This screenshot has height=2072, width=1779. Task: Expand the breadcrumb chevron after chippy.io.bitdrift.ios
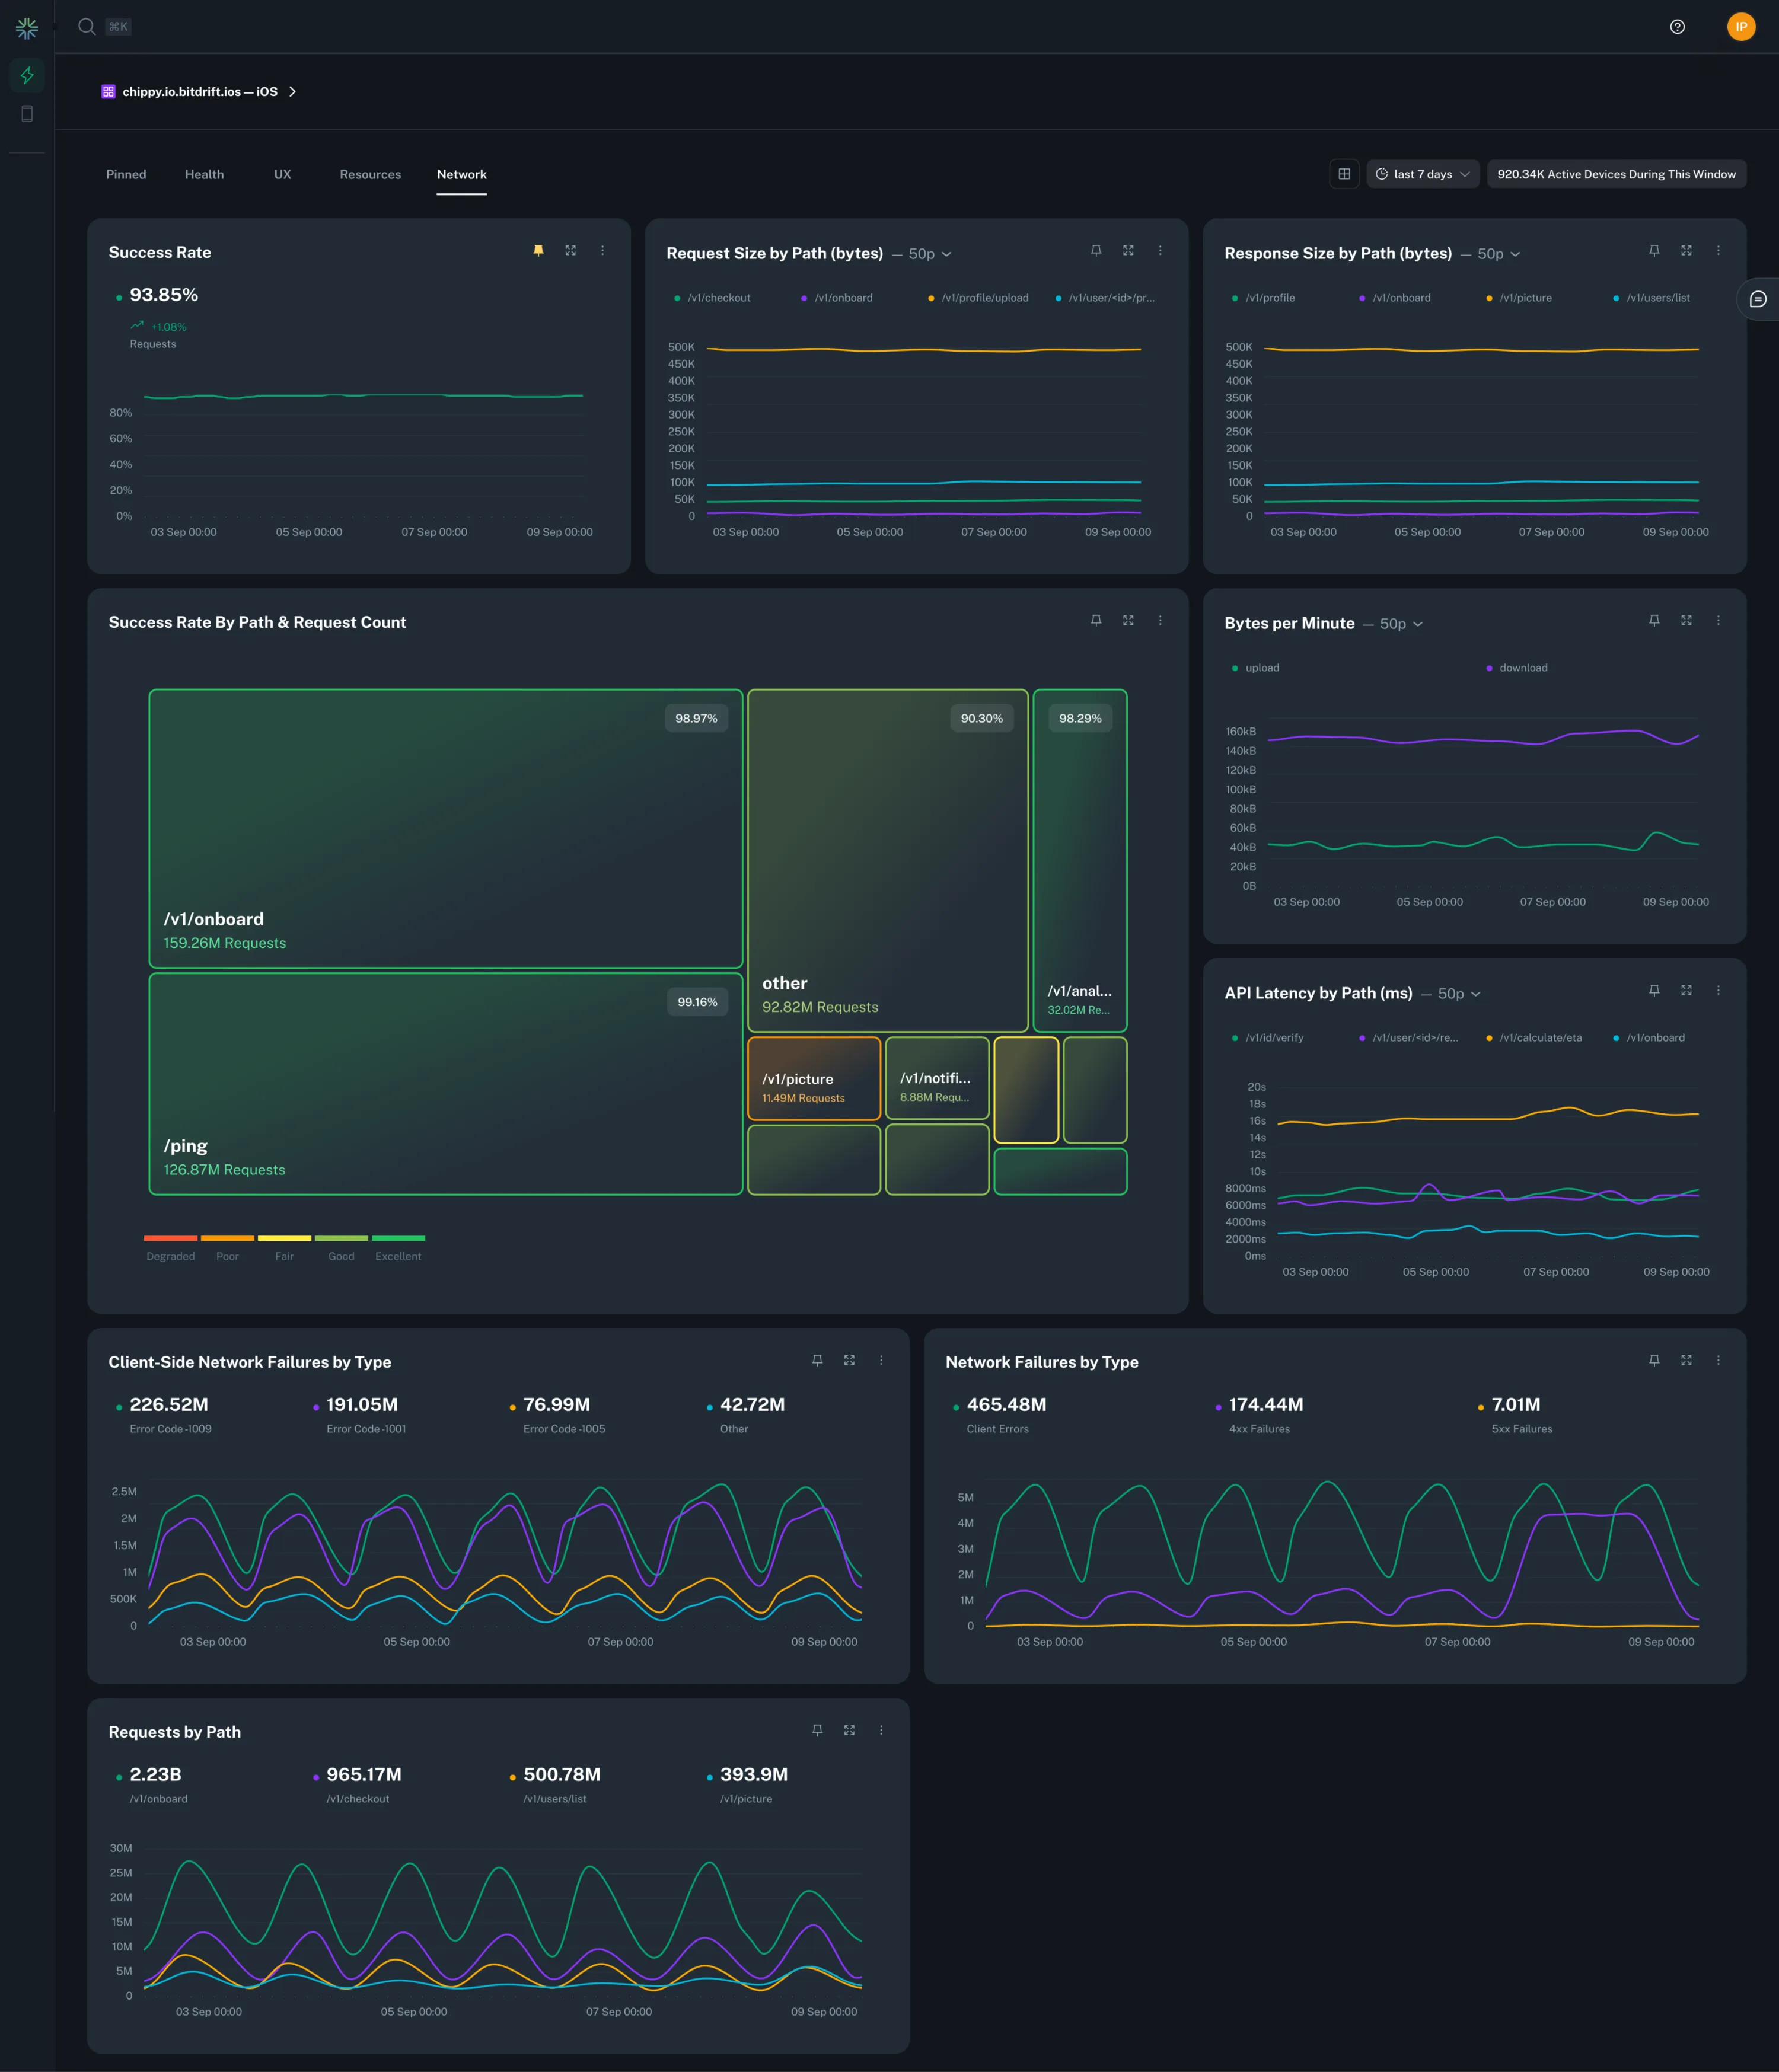293,91
